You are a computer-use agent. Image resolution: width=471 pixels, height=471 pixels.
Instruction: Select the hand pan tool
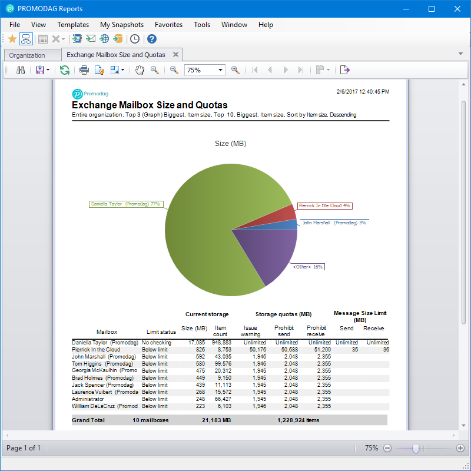coord(140,70)
